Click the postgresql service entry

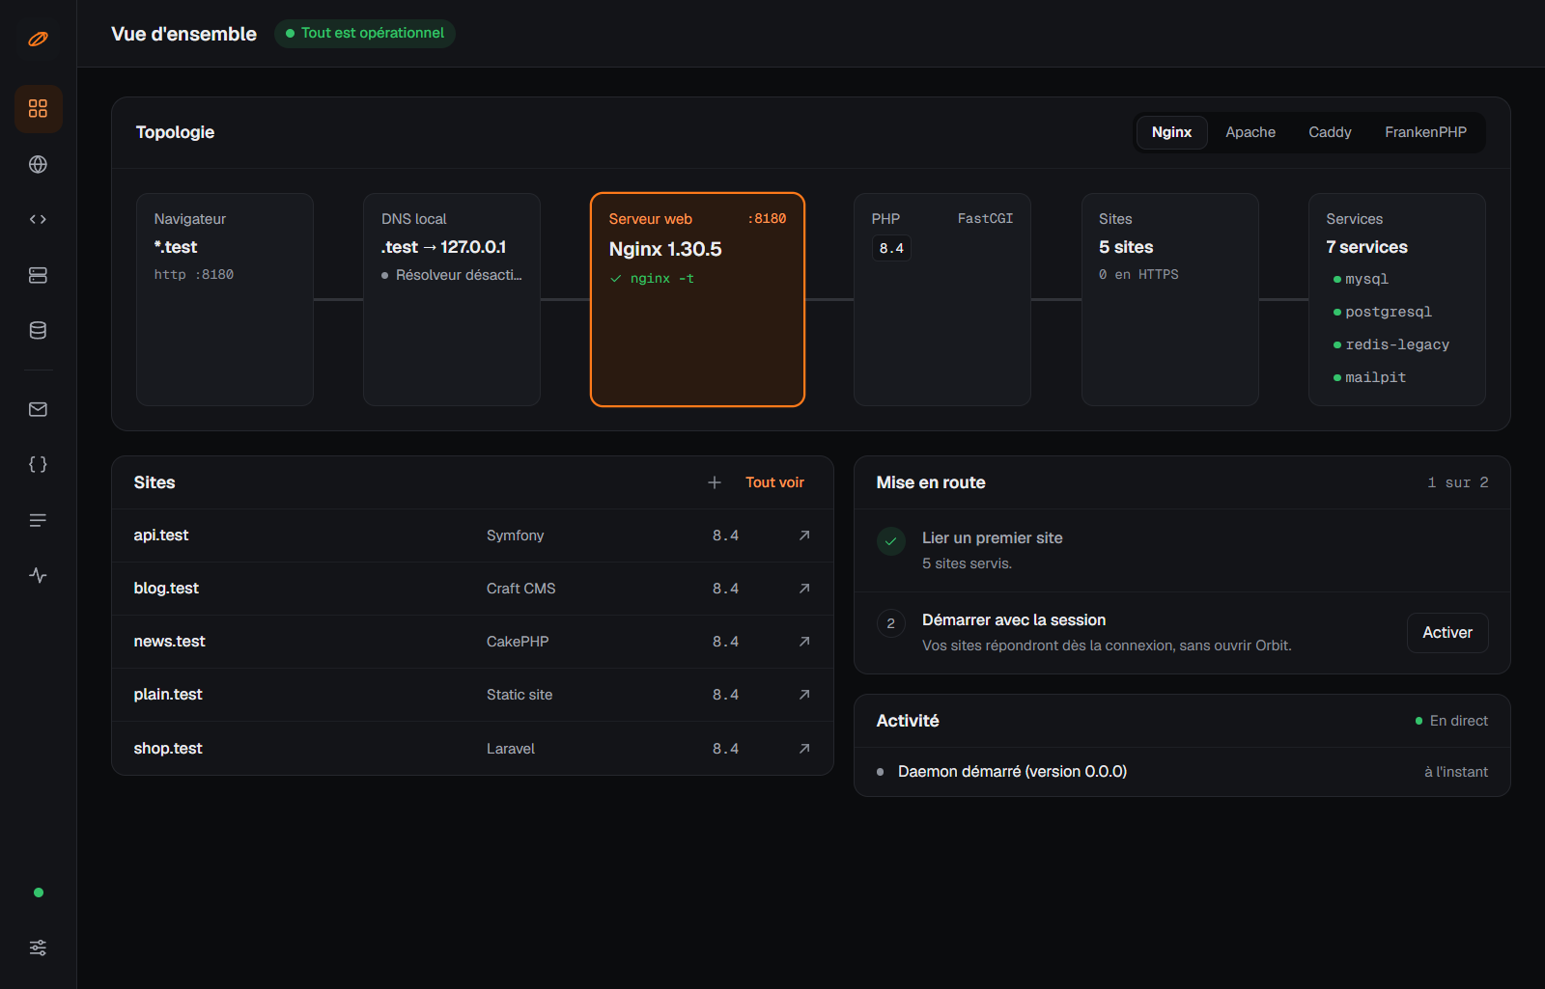(1383, 312)
